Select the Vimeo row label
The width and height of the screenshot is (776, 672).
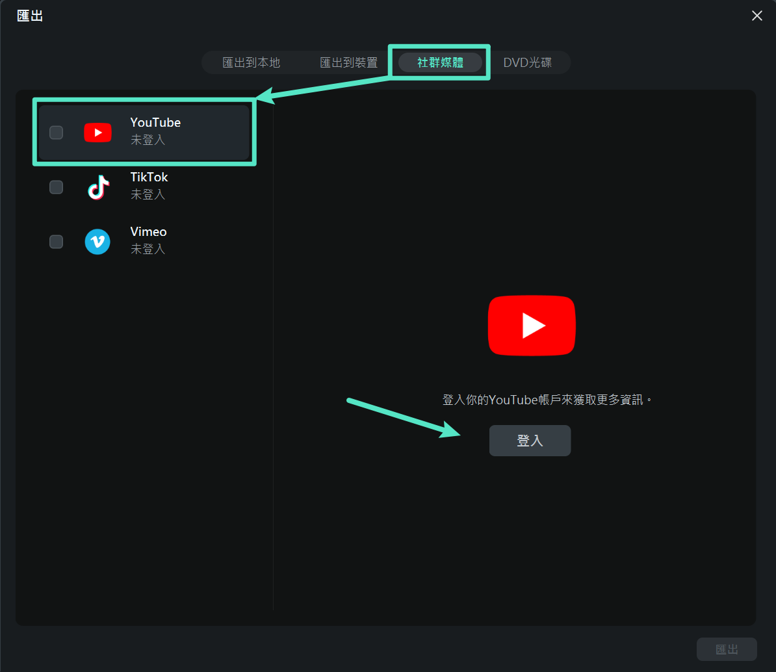tap(148, 231)
